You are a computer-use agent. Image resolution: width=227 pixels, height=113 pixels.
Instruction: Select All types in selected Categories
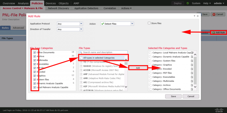click(102, 58)
